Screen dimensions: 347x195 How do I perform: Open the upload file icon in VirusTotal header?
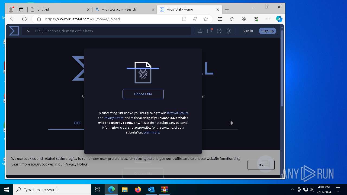pos(200,31)
